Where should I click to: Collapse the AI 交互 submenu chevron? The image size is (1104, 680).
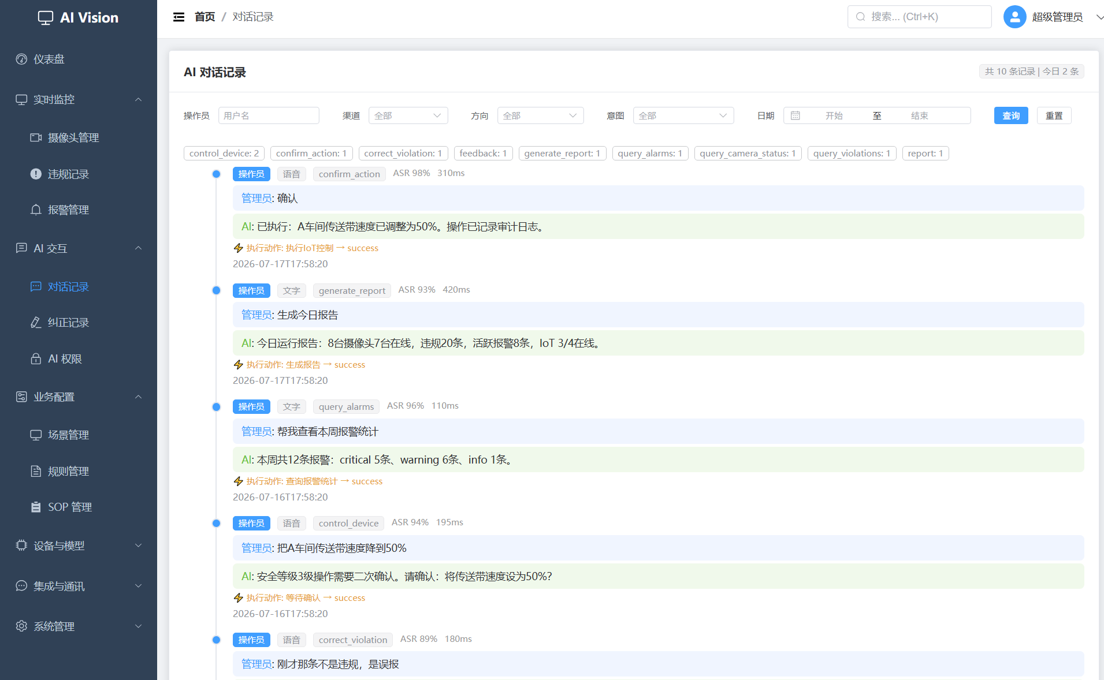point(139,248)
